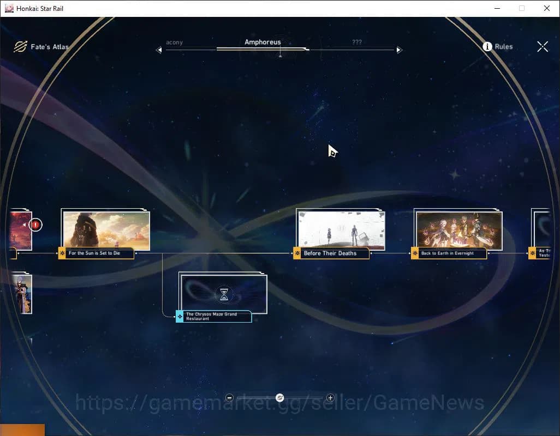The width and height of the screenshot is (560, 436).
Task: Select the Before Their Deaths label
Action: tap(330, 253)
